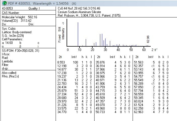Screen dimensions: 177x121
Task: Click Sys: Cubic entry
Action: coord(9,29)
